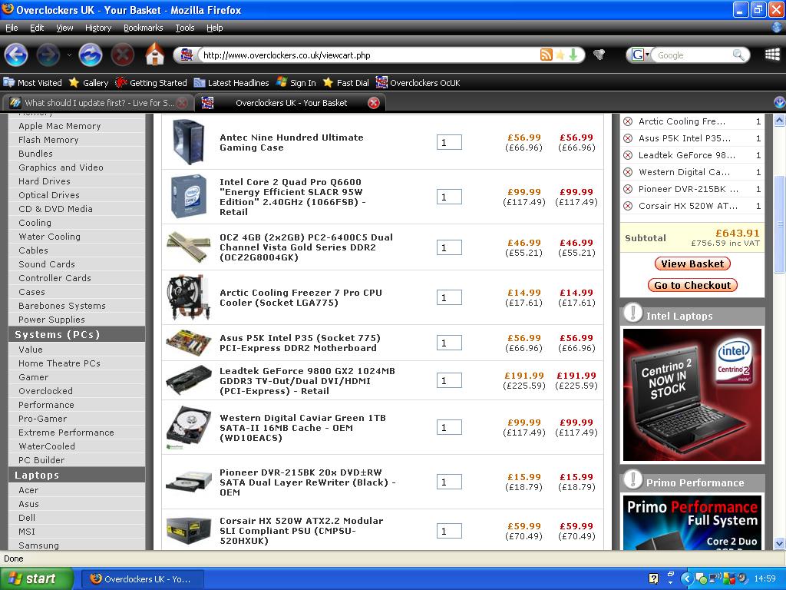Click the Back navigation arrow
The width and height of the screenshot is (786, 590).
16,55
